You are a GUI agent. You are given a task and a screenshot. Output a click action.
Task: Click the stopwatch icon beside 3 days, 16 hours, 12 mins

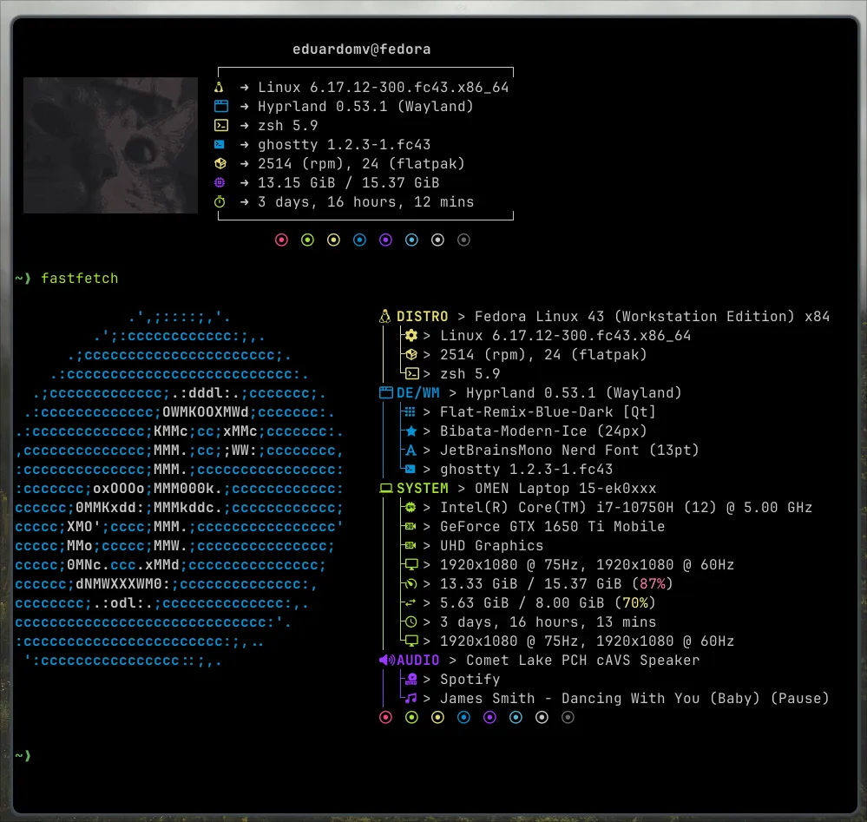tap(220, 202)
